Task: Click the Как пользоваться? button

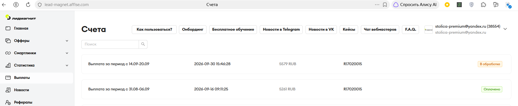Action: pos(154,29)
